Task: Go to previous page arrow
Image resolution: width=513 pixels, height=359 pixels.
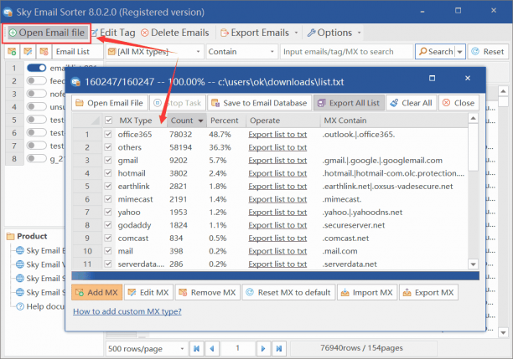Action: [x=212, y=349]
